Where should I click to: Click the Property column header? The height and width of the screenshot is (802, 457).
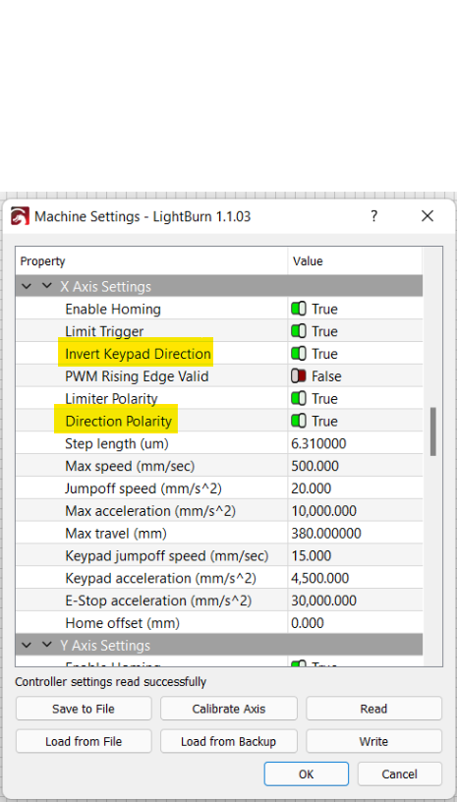[x=151, y=261]
